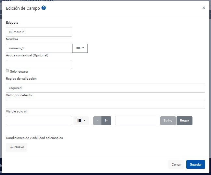This screenshot has height=175, width=211.
Task: Open the list dropdown next to Nombre
Action: pos(80,48)
